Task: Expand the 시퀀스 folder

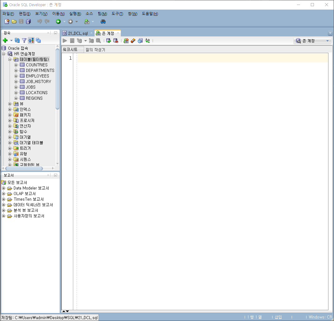Action: (x=10, y=159)
